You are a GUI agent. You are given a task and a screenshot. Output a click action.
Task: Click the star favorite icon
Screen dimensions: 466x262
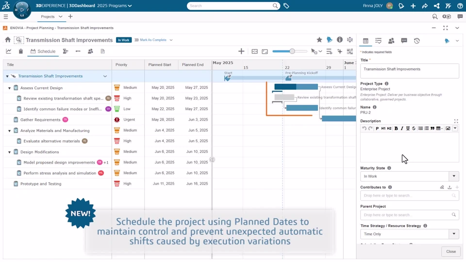319,40
